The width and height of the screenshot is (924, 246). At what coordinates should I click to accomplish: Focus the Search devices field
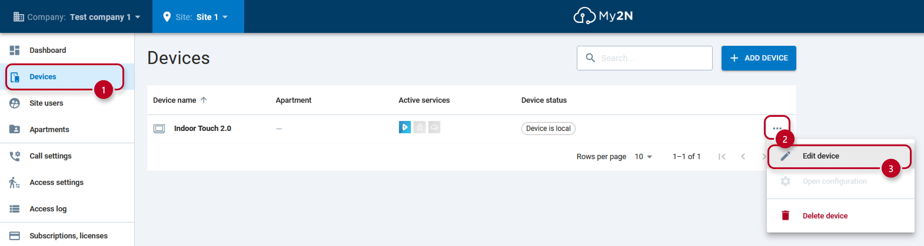[x=644, y=58]
